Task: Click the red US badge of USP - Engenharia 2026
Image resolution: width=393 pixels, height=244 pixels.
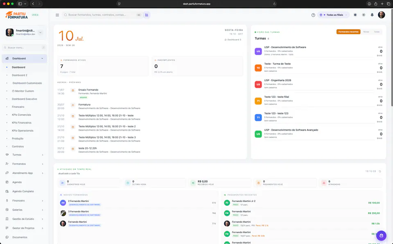Action: tap(258, 84)
